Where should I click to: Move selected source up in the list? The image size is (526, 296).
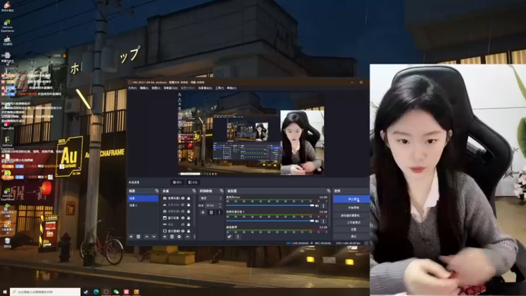tap(187, 237)
